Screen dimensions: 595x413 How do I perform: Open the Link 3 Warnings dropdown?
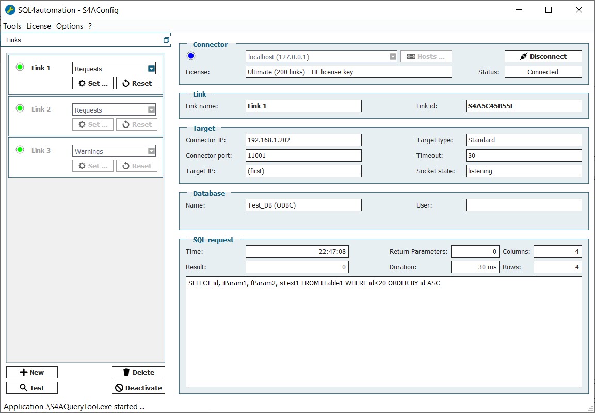tap(151, 151)
